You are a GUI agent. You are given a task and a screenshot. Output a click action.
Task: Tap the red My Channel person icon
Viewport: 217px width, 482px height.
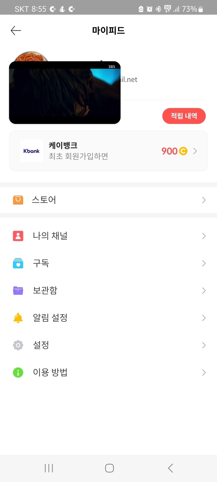coord(18,236)
